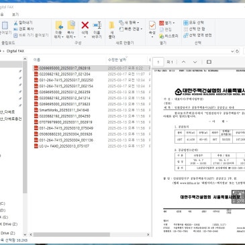The width and height of the screenshot is (245, 245).
Task: Expand the address bar history dropdown arrow
Action: point(232,51)
